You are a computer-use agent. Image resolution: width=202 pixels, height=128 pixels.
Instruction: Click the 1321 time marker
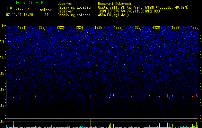(x=22, y=28)
